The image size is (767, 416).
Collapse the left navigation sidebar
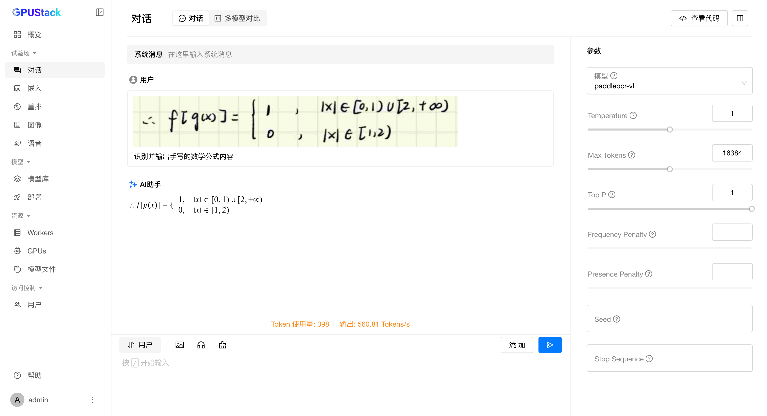(100, 12)
